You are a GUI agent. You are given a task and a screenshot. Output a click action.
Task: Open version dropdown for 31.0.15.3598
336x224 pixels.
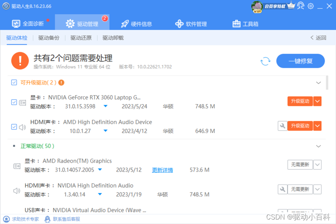(105, 106)
